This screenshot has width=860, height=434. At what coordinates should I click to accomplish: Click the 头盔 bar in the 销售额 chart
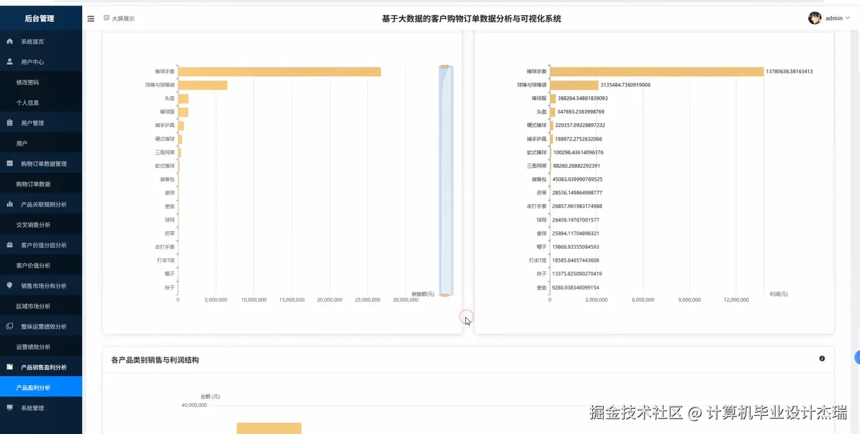point(183,99)
